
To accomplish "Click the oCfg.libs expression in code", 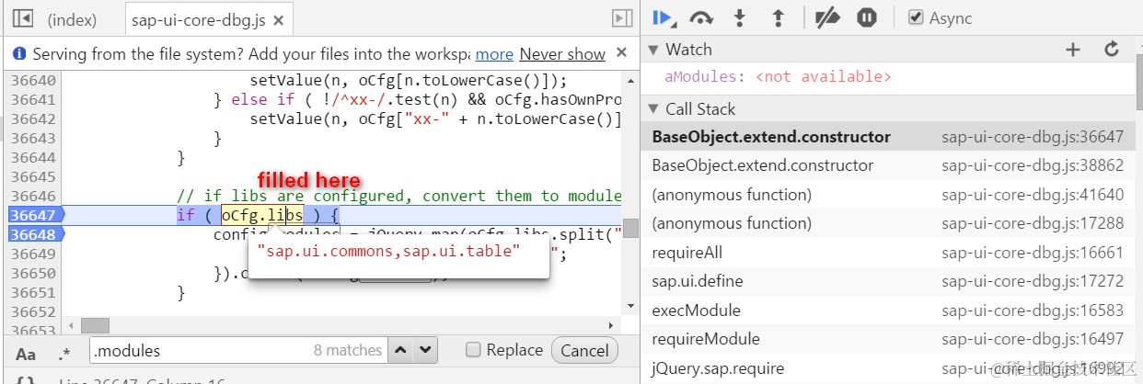I will coord(262,216).
